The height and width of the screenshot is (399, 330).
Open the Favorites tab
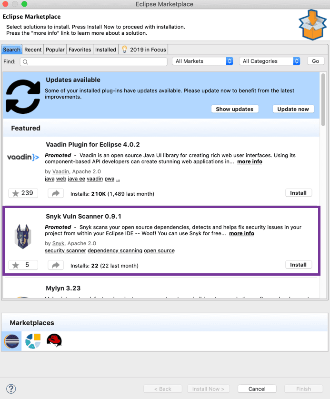click(80, 50)
